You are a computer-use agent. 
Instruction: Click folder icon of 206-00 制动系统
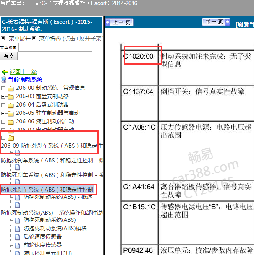10,88
